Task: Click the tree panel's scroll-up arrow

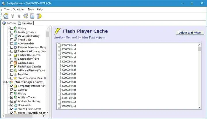Action: [47, 28]
